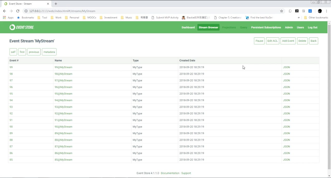Viewport: 331px width, 178px height.
Task: Open the Work bookmarks folder
Action: coord(56,18)
